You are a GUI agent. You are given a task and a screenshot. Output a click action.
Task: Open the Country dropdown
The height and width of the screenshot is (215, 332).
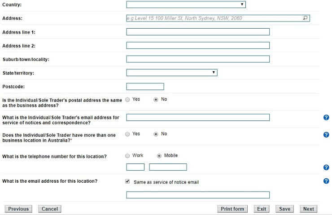pos(186,4)
